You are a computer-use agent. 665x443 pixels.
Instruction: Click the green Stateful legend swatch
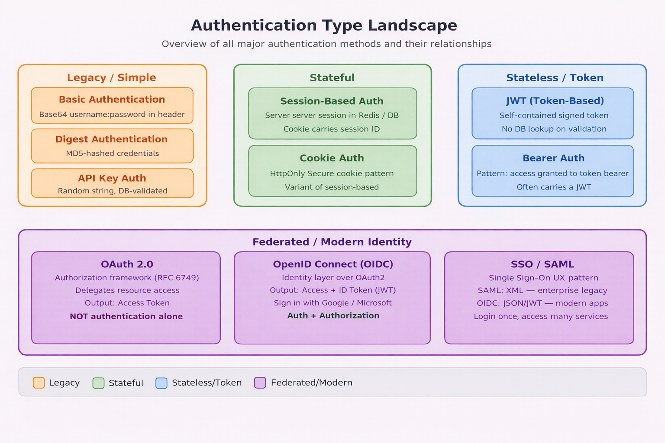coord(99,383)
